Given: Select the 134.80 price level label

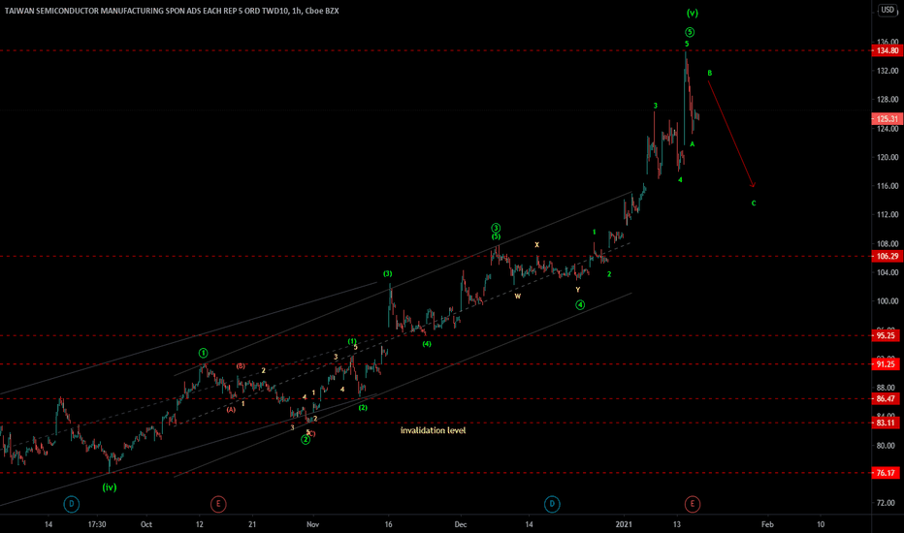Looking at the screenshot, I should [887, 50].
